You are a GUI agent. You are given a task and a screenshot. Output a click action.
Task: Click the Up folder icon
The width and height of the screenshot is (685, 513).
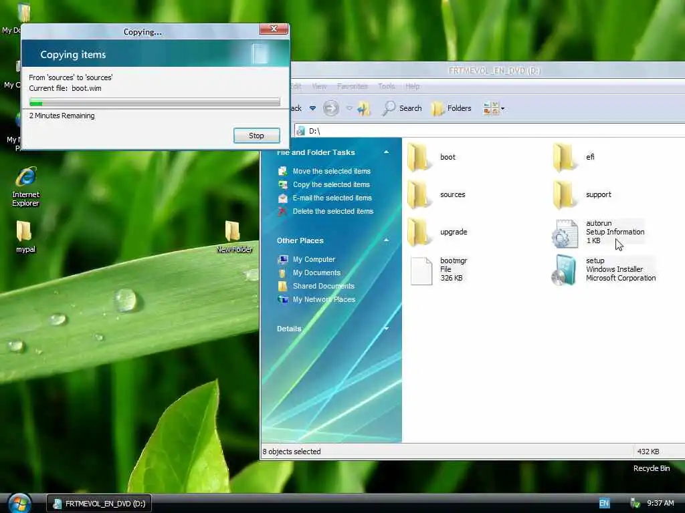(363, 108)
